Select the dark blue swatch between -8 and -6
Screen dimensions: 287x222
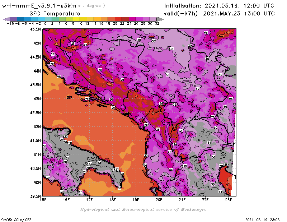[x=20, y=19]
